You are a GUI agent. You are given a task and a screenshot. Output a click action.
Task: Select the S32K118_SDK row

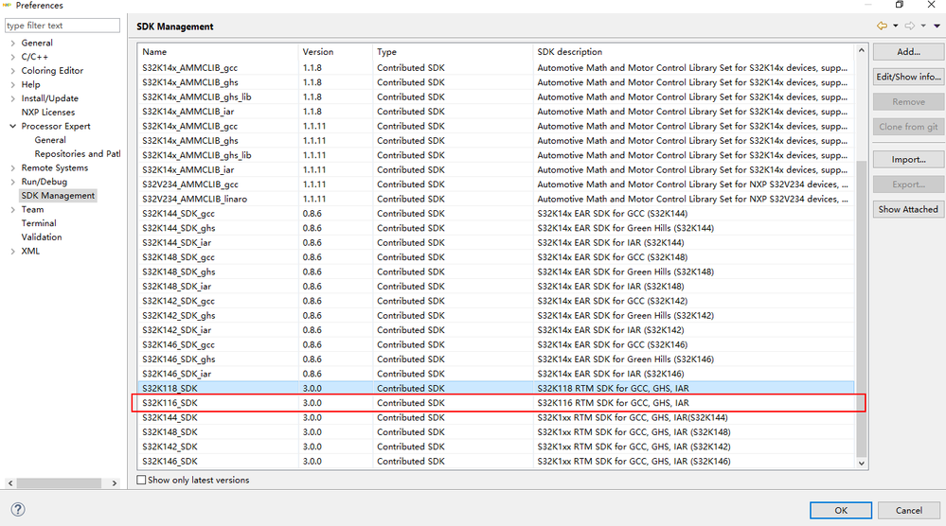pos(496,389)
